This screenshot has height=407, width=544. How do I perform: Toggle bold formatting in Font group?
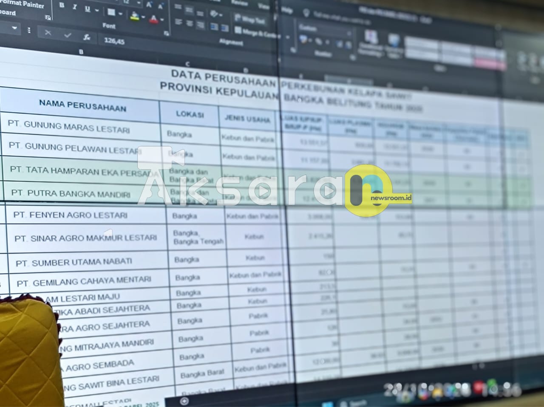[62, 6]
